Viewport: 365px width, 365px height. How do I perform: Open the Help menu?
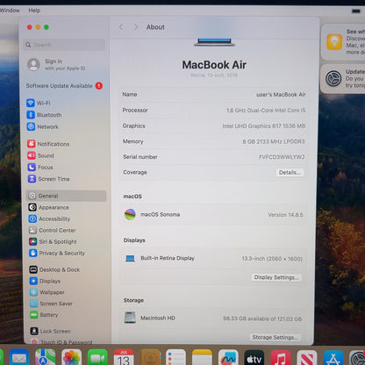pos(34,11)
